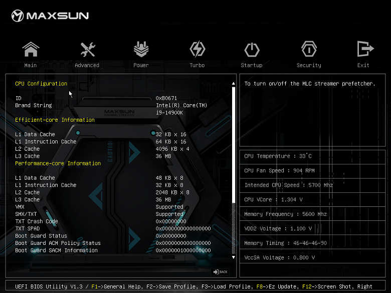Select the Efficient-core Information heading
Screen dimensions: 391x293
coord(55,120)
